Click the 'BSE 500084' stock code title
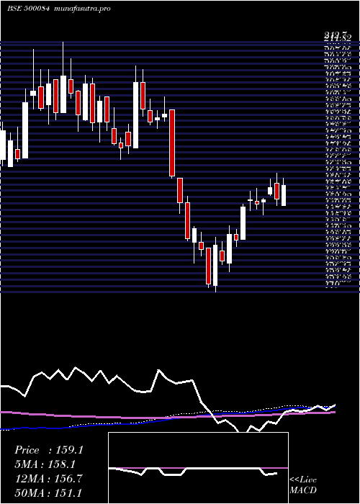This screenshot has height=504, width=360. pos(28,9)
